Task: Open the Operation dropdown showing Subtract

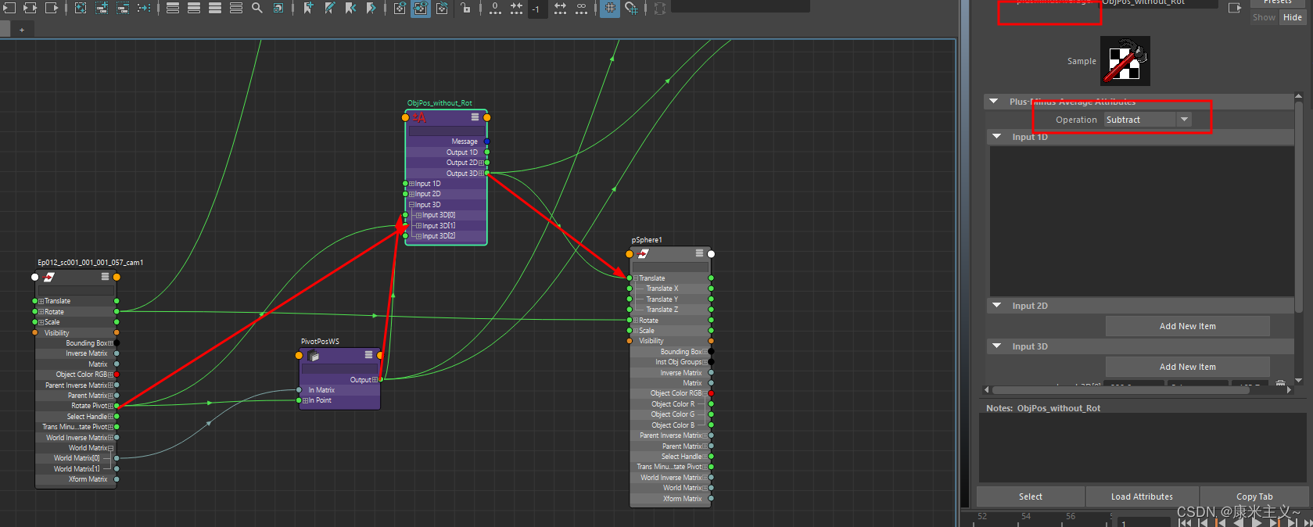Action: 1148,120
